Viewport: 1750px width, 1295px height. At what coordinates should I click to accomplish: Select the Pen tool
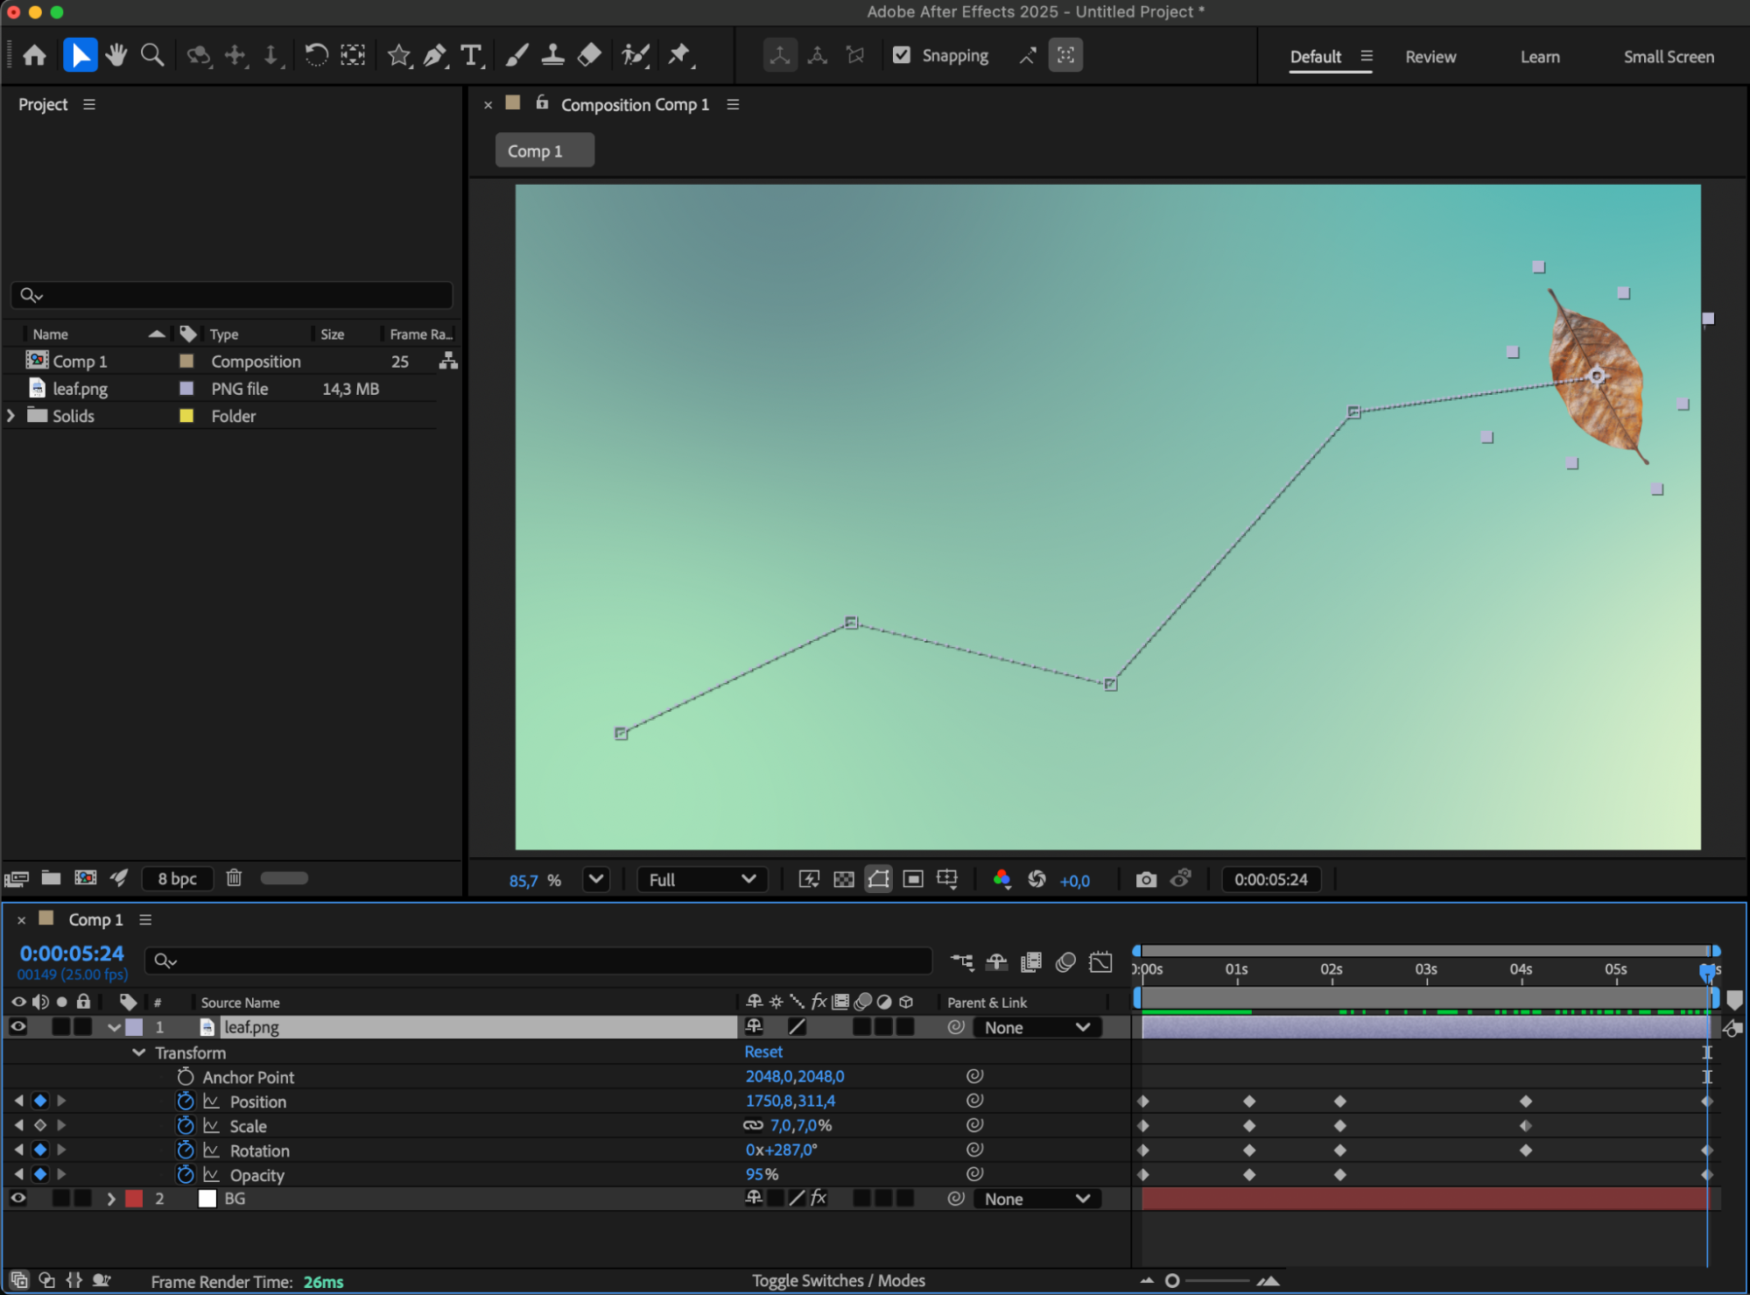[434, 56]
